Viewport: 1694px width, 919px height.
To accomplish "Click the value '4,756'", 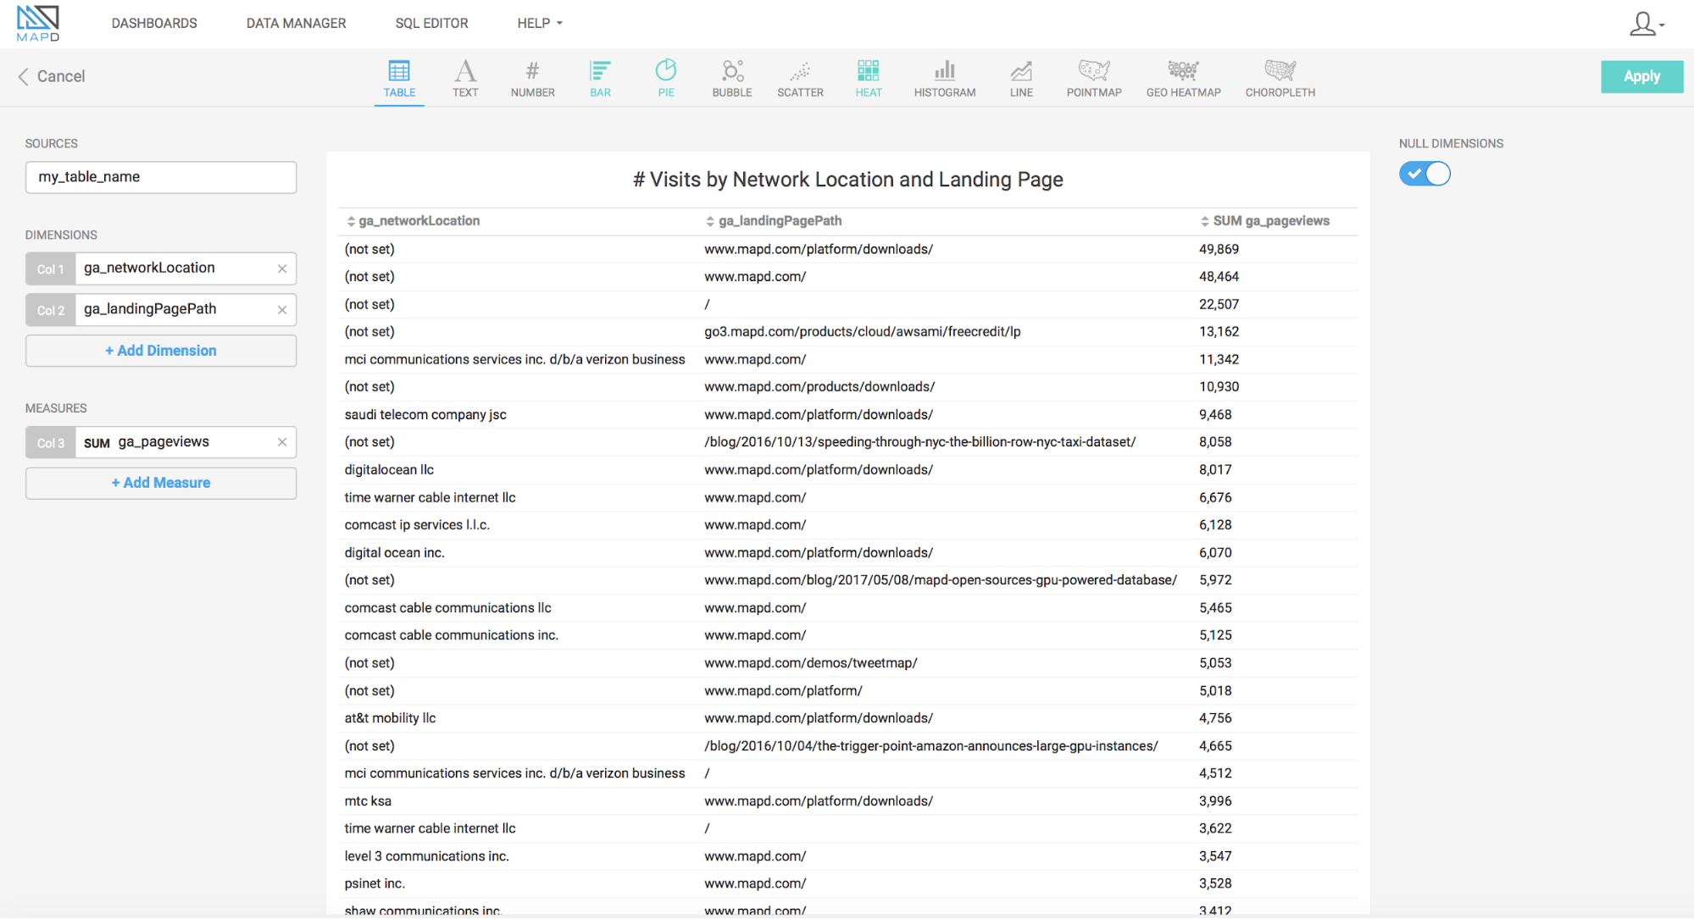I will 1215,717.
